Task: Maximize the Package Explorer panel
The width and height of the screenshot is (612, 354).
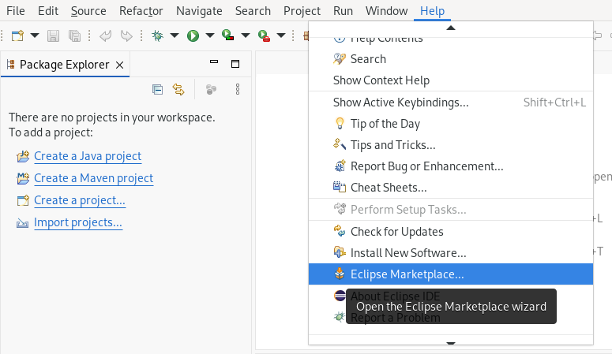Action: 235,64
